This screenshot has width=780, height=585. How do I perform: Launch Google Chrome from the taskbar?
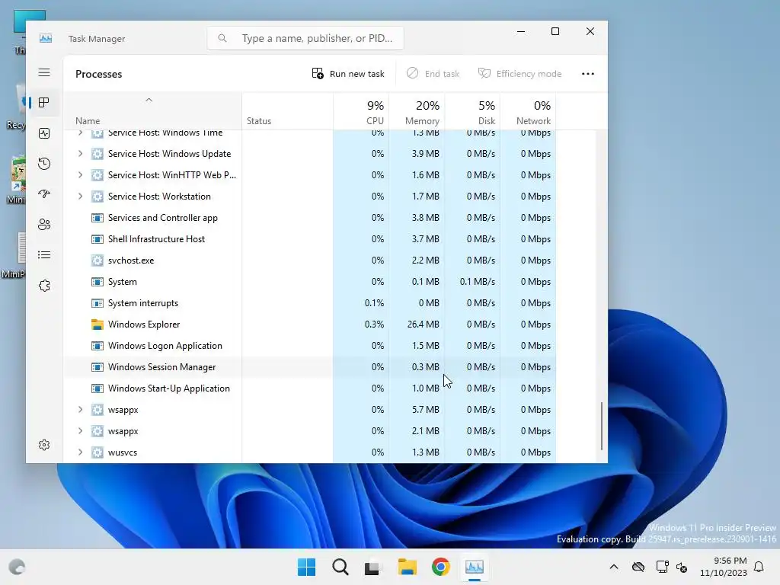coord(441,567)
